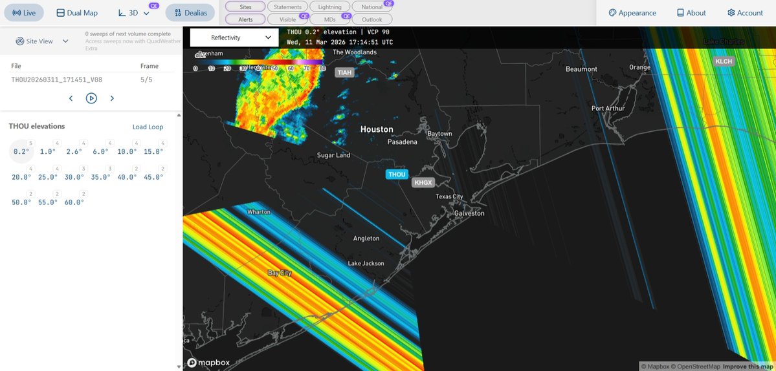Toggle Visible satellite pill
Screen dimensions: 776x371
click(287, 19)
